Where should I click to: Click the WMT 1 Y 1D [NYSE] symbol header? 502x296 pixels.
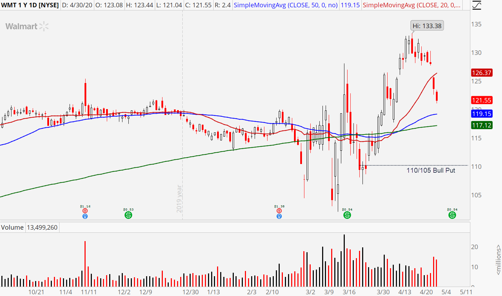[x=30, y=5]
